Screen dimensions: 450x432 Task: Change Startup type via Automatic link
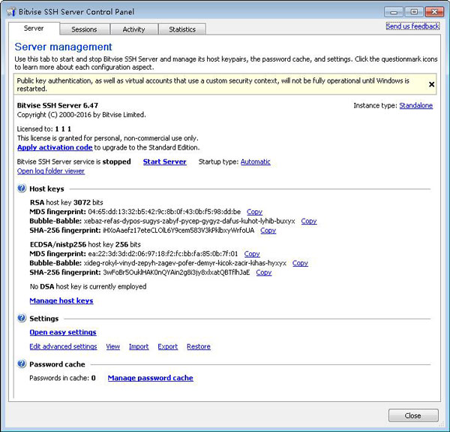coord(255,162)
